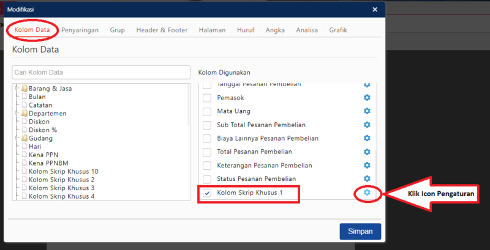Click gear icon beside Mata Uang
Screen dimensions: 490x250
tap(367, 111)
